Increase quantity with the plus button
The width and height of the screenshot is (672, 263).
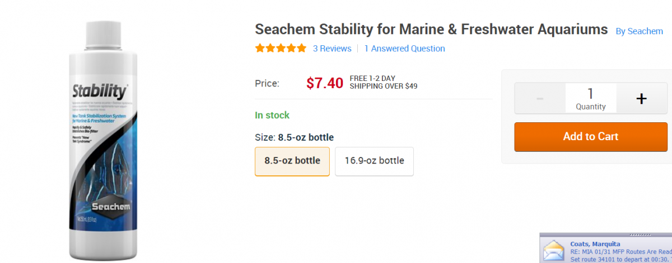[642, 99]
